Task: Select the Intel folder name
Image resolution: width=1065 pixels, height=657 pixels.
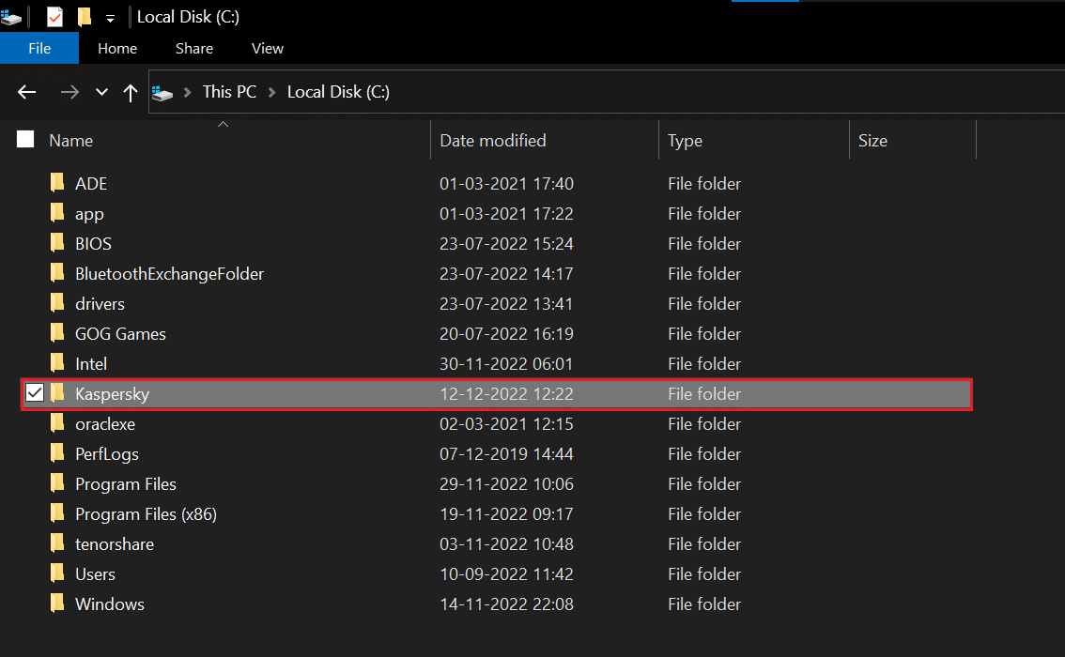Action: coord(91,364)
